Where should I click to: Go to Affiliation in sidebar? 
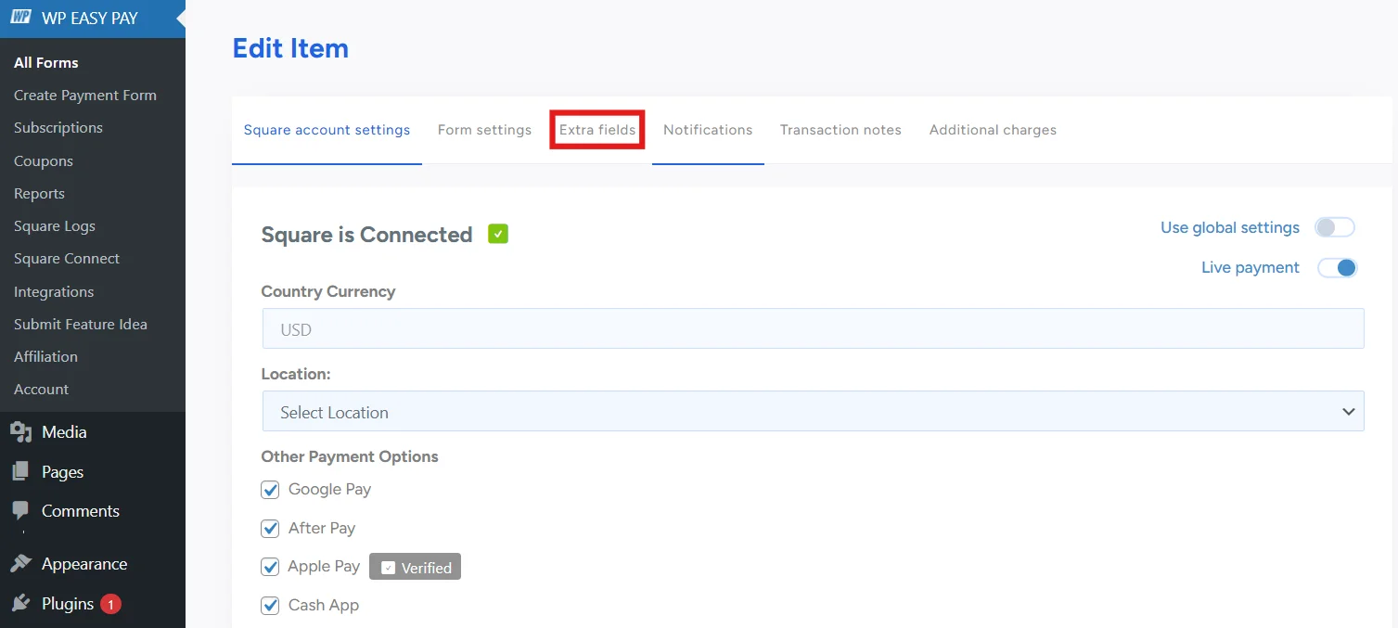click(x=45, y=357)
